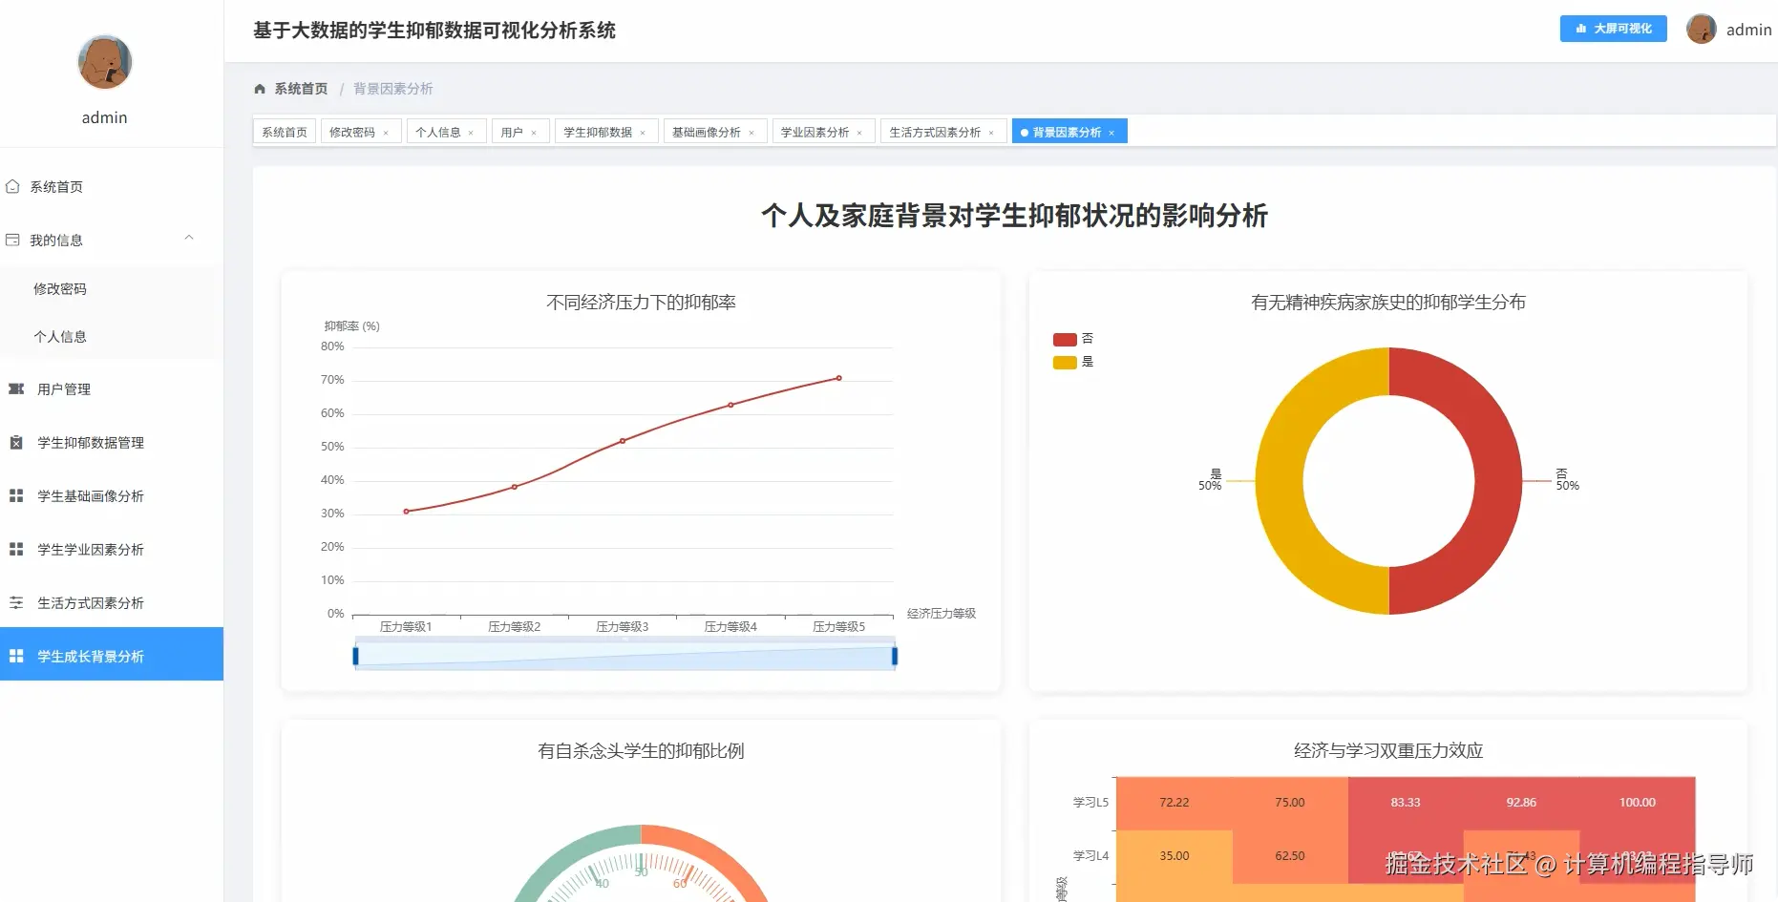Click the bear avatar in sidebar
1778x902 pixels.
pos(104,62)
